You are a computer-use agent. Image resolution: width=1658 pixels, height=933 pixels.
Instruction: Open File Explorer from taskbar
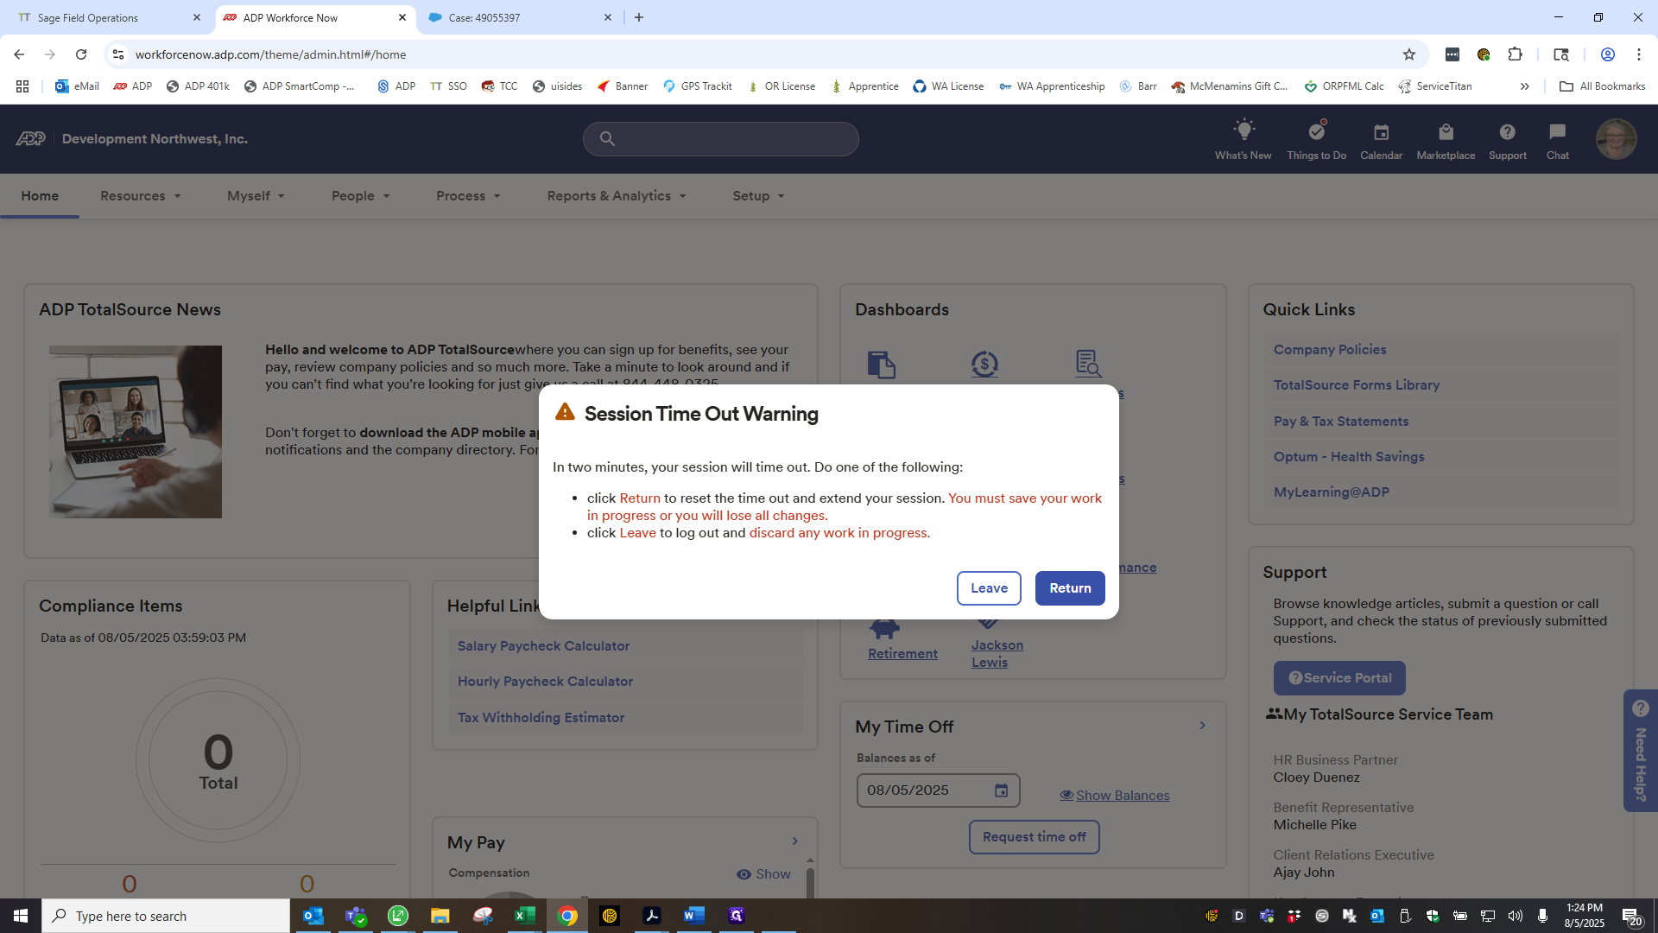(440, 916)
